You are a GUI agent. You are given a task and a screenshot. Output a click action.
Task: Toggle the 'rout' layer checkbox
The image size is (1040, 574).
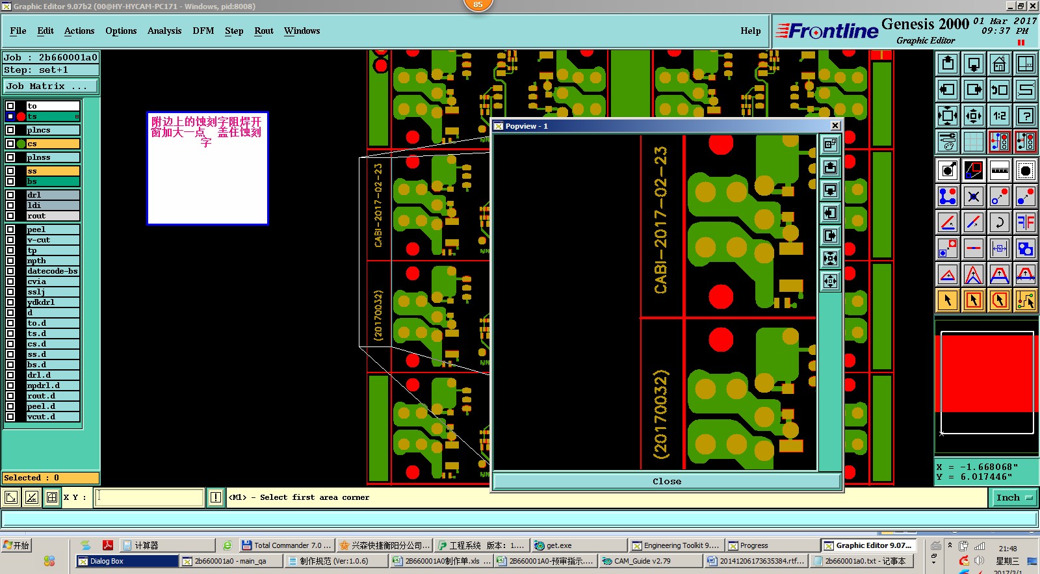(x=10, y=216)
